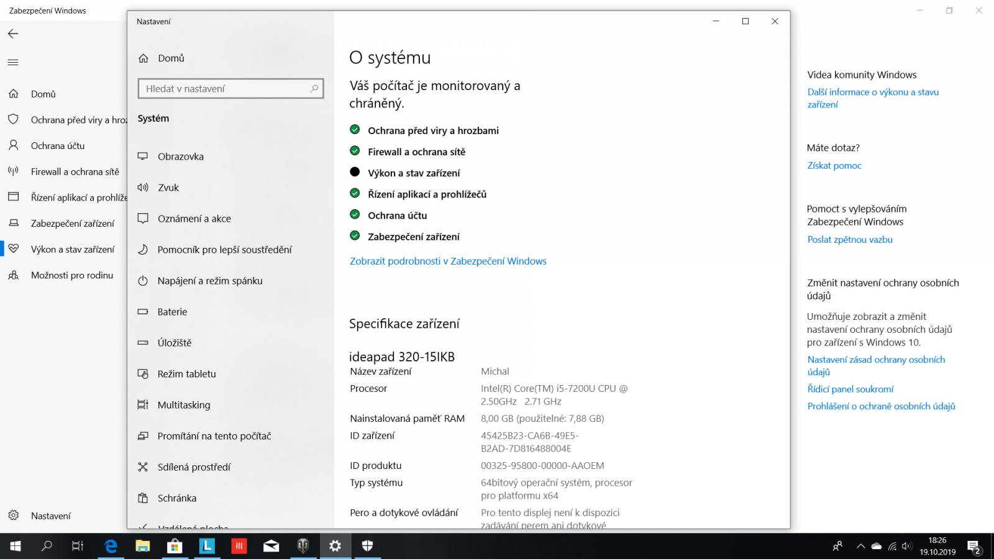Click product ID 00325-95800-00000-AAOEM
This screenshot has width=994, height=559.
click(x=542, y=466)
